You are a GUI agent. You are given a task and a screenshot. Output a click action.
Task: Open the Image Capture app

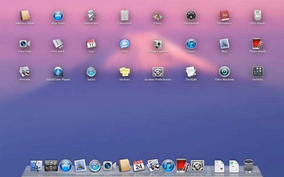[x=158, y=44]
